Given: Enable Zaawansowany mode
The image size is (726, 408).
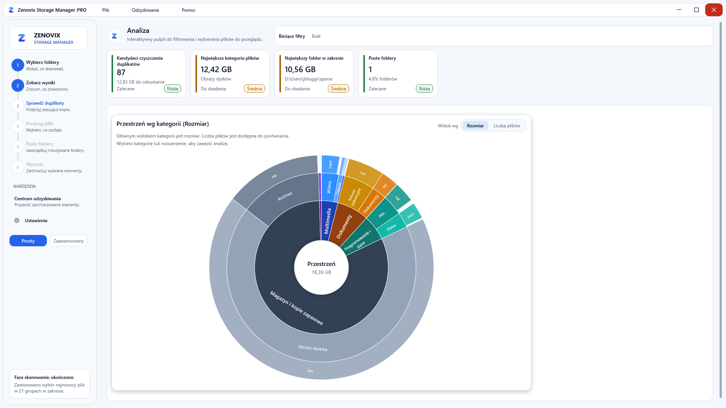Looking at the screenshot, I should 68,241.
